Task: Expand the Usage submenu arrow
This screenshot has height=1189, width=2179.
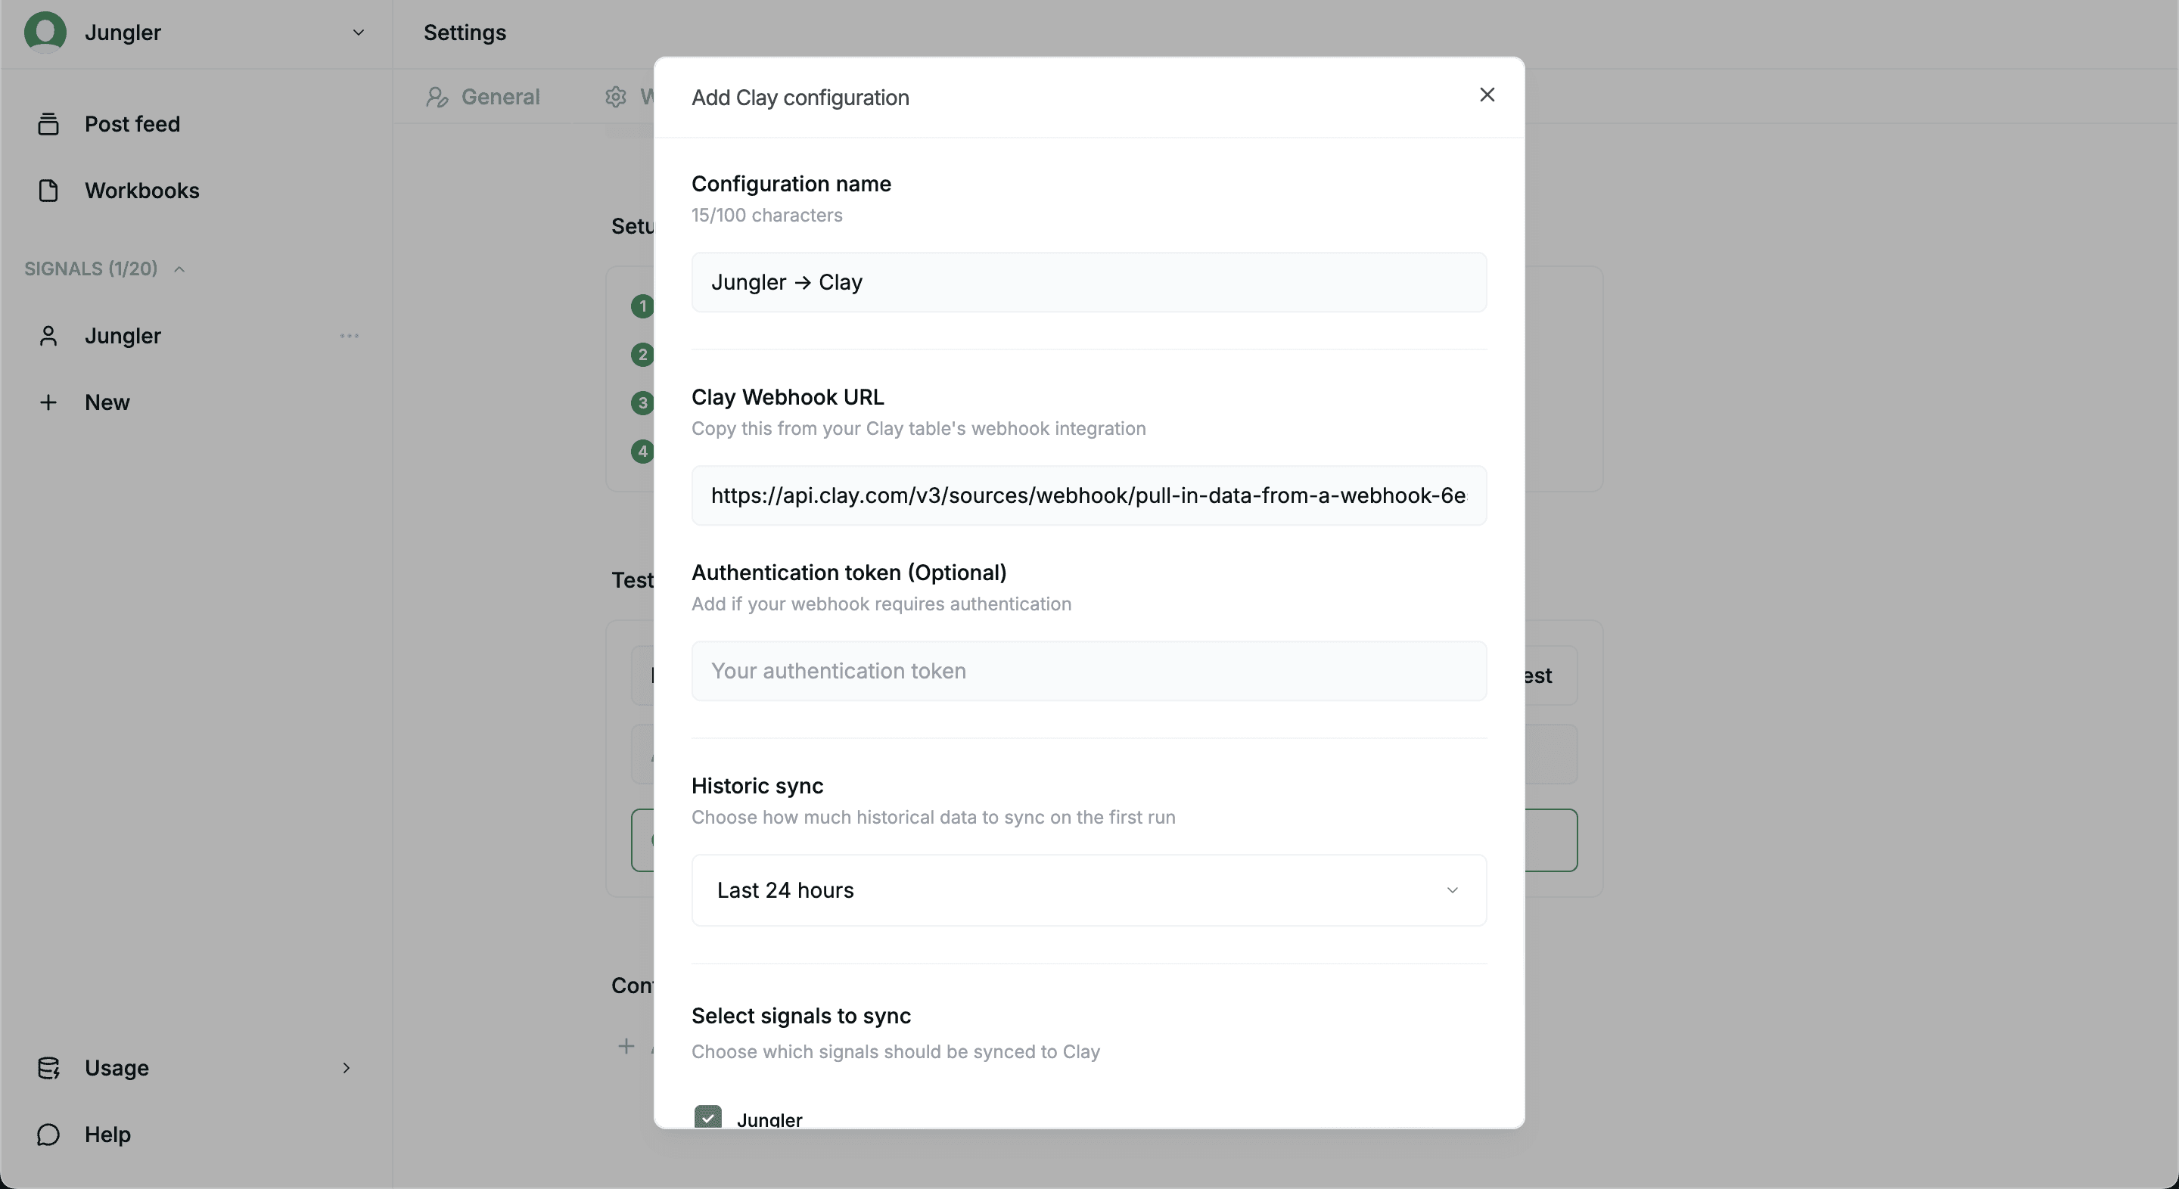Action: (x=346, y=1068)
